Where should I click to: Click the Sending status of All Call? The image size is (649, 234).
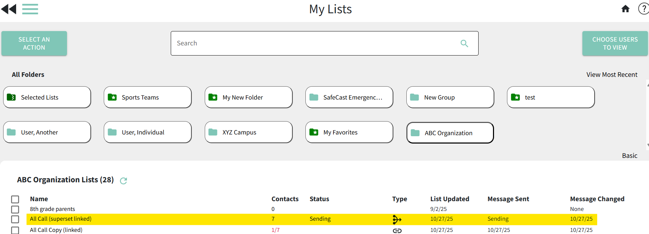(x=320, y=219)
